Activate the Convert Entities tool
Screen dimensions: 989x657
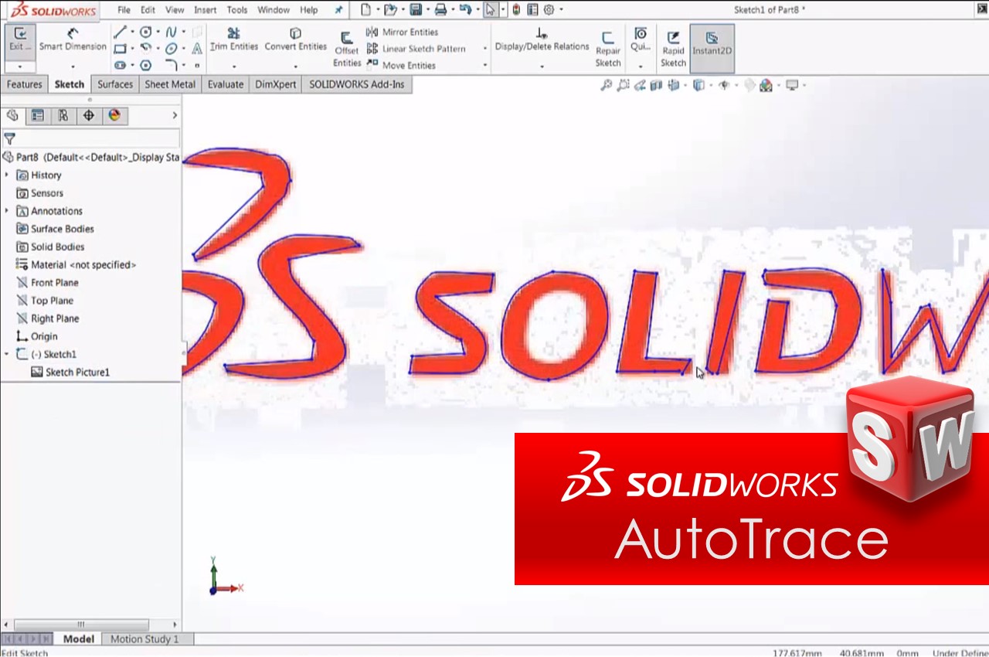coord(295,39)
